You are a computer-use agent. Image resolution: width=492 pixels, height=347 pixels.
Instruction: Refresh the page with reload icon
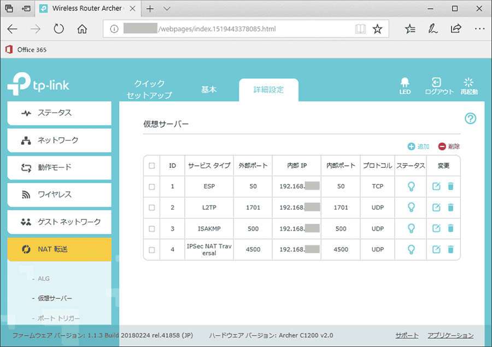tap(58, 29)
